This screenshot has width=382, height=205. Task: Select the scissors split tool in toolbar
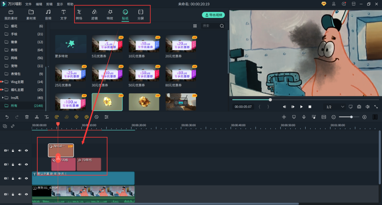coord(37,117)
